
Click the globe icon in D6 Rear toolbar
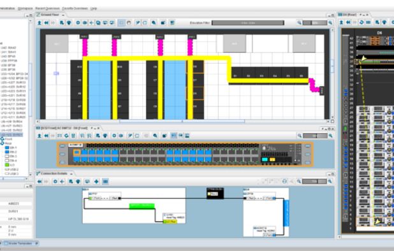click(384, 22)
